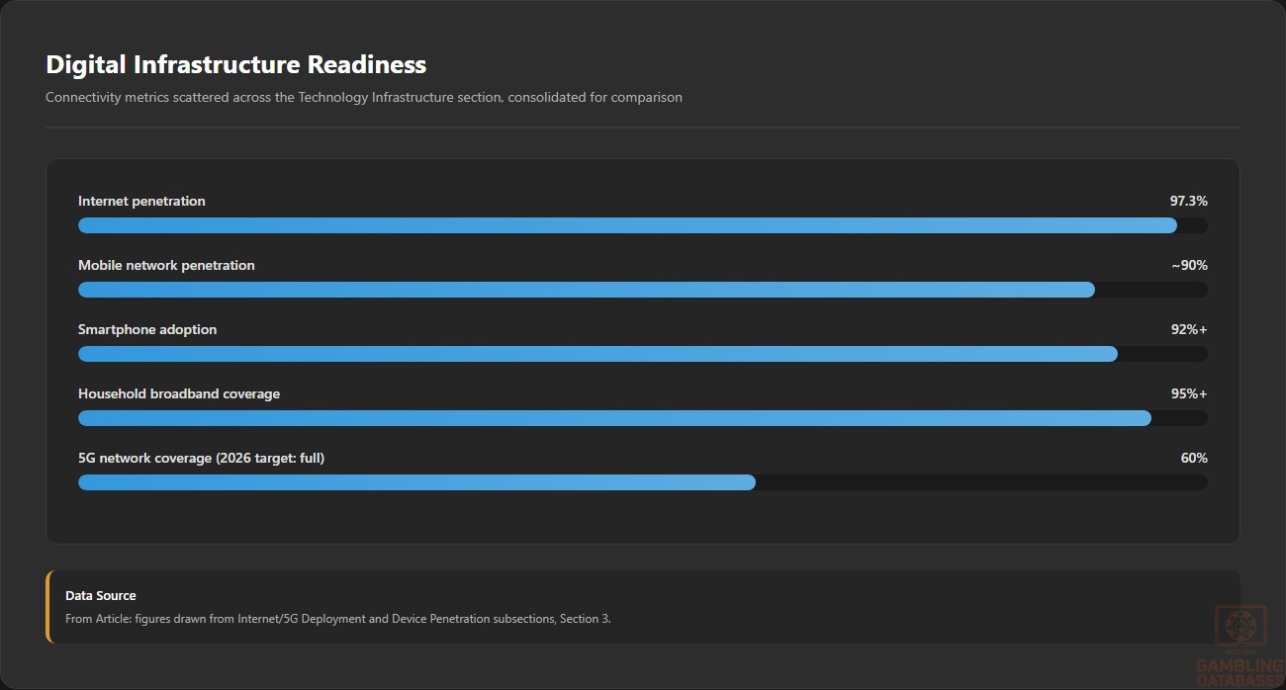Click the 5G network coverage label text
Image resolution: width=1286 pixels, height=690 pixels.
click(x=201, y=458)
